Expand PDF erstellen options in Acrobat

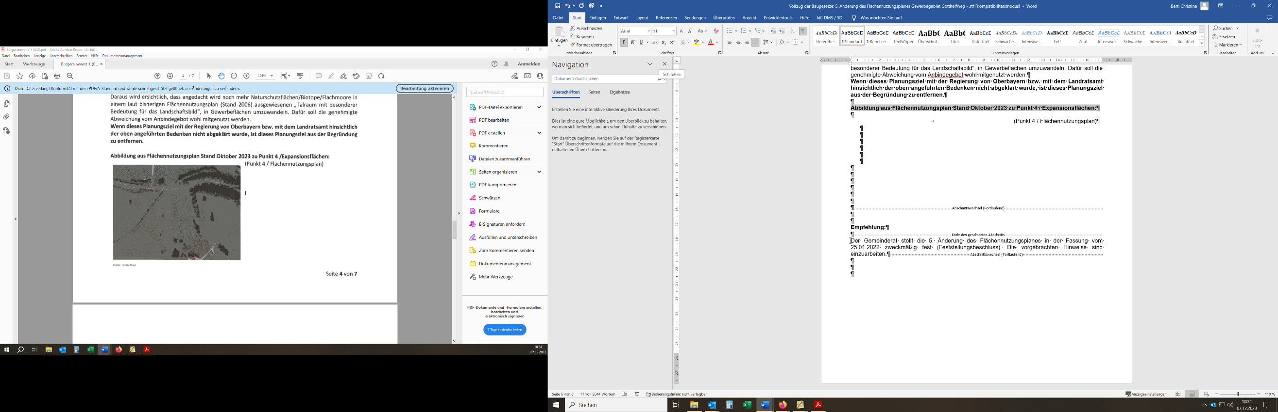coord(539,133)
